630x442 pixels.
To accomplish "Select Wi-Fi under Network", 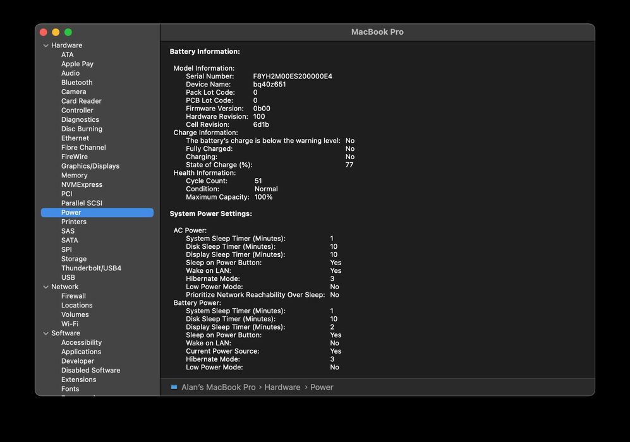I will (x=70, y=324).
